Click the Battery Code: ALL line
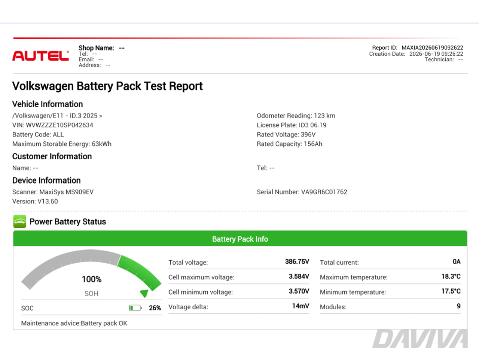Image resolution: width=479 pixels, height=359 pixels. click(38, 134)
